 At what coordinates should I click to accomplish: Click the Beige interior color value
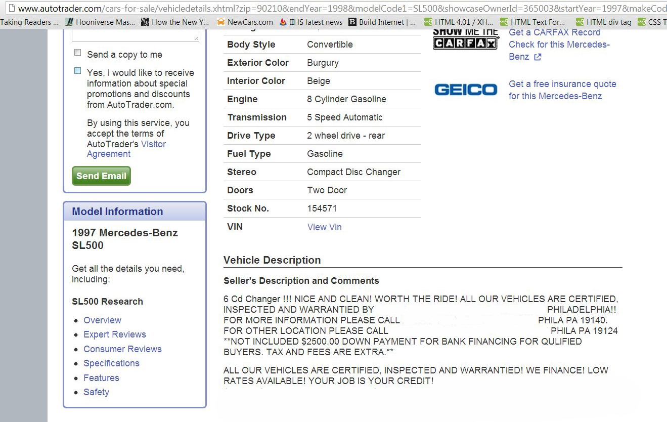click(x=319, y=81)
